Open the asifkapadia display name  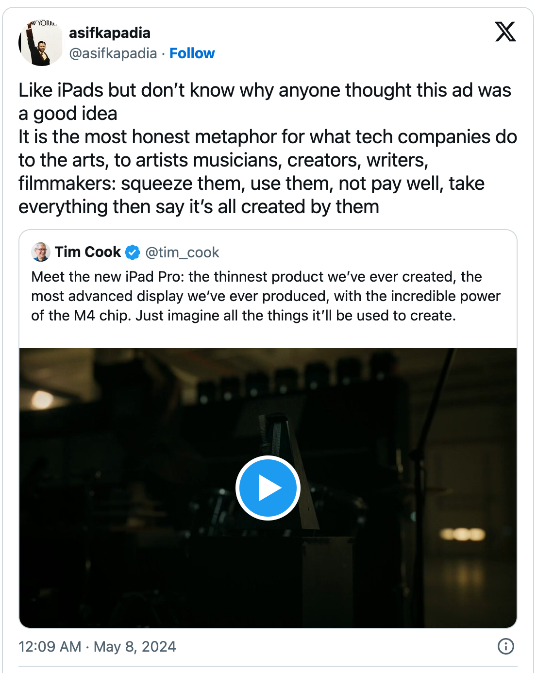pos(110,33)
